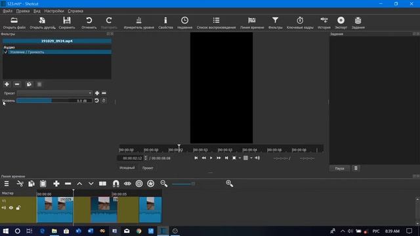The height and width of the screenshot is (236, 420).
Task: Open the jobs panel menu icon beside Пауза
Action: click(356, 168)
